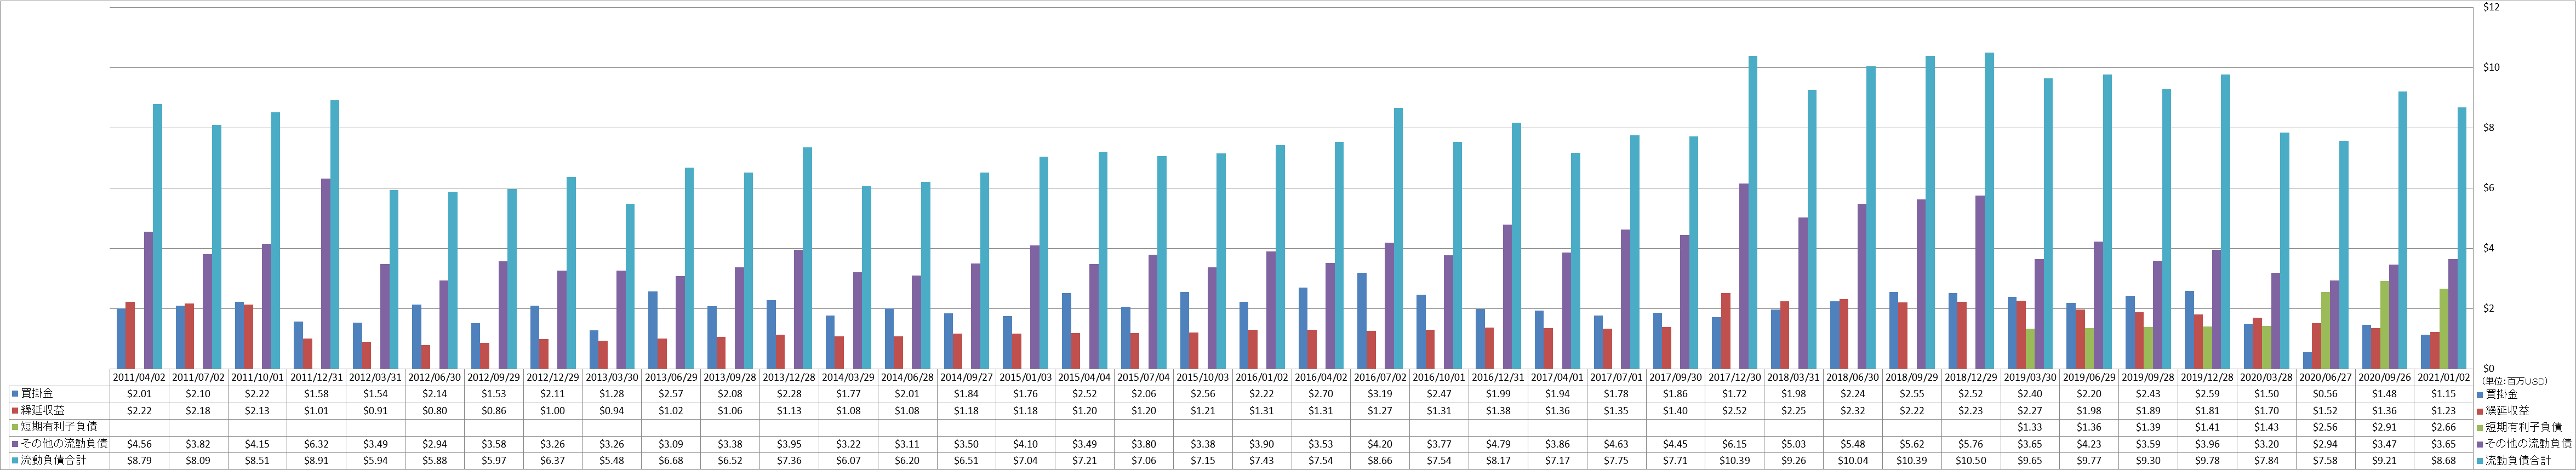Select the 2018/12/29 date header
The image size is (2576, 470).
tap(1972, 378)
